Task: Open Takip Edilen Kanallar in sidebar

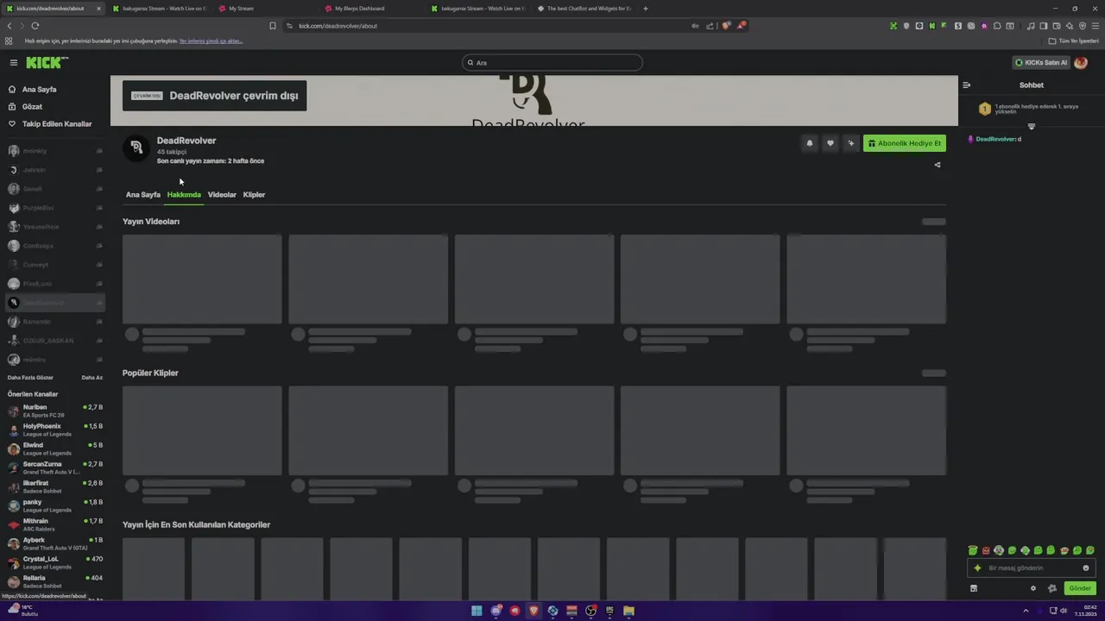Action: pos(57,124)
